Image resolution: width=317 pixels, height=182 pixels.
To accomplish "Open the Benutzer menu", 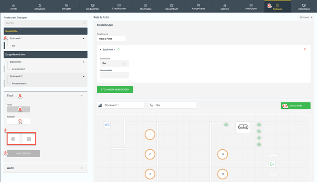I will click(66, 6).
